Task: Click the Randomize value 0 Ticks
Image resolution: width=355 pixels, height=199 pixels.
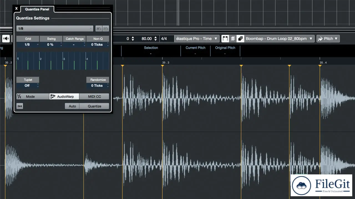Action: click(x=97, y=86)
